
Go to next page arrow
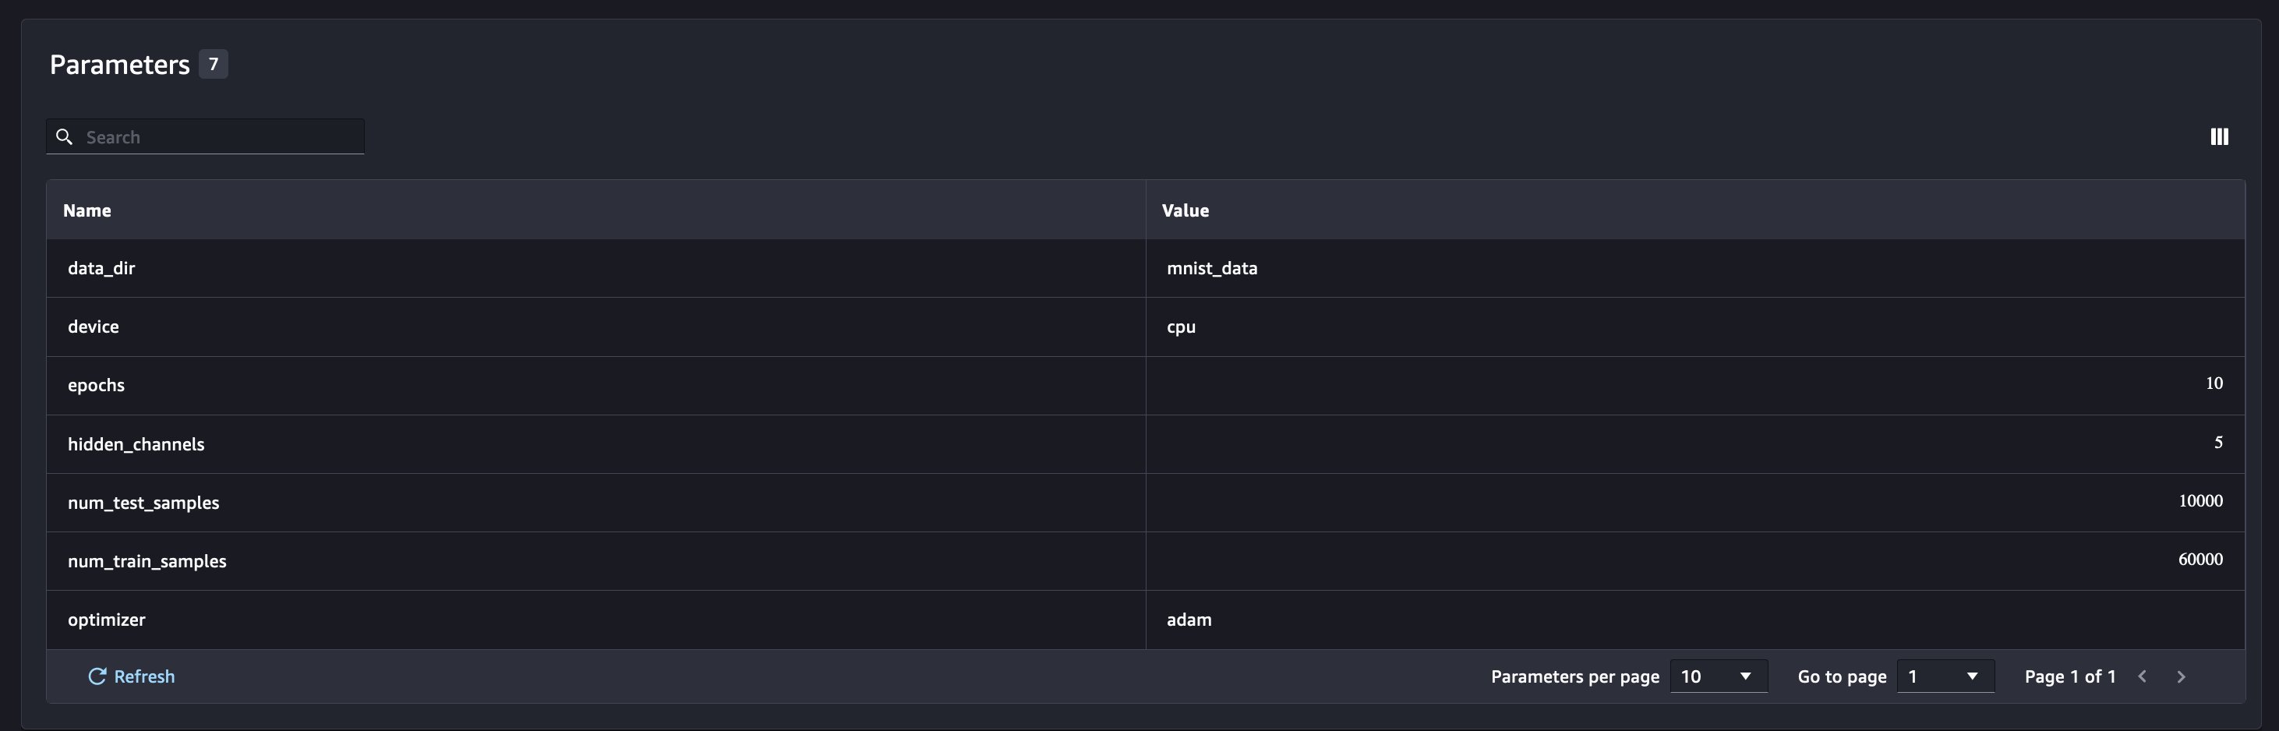click(2181, 677)
